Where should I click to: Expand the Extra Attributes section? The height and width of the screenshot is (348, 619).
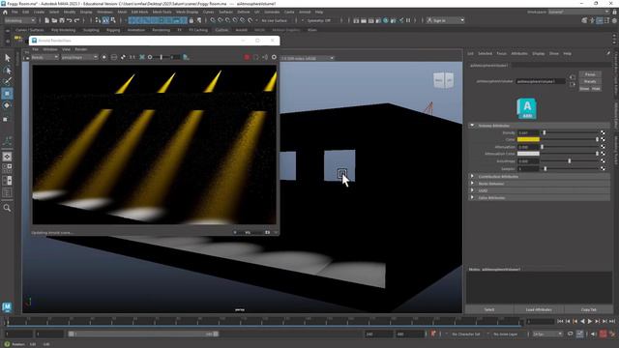pos(472,197)
